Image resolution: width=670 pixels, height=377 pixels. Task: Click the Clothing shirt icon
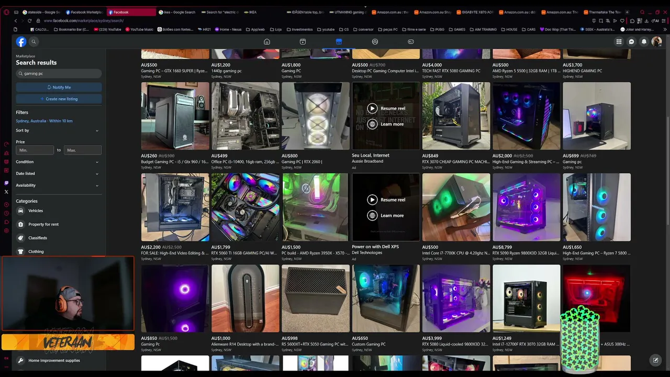point(20,251)
